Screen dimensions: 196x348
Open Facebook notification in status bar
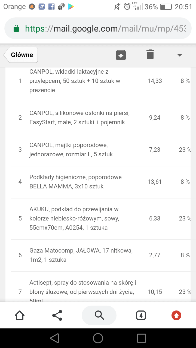coord(51,7)
